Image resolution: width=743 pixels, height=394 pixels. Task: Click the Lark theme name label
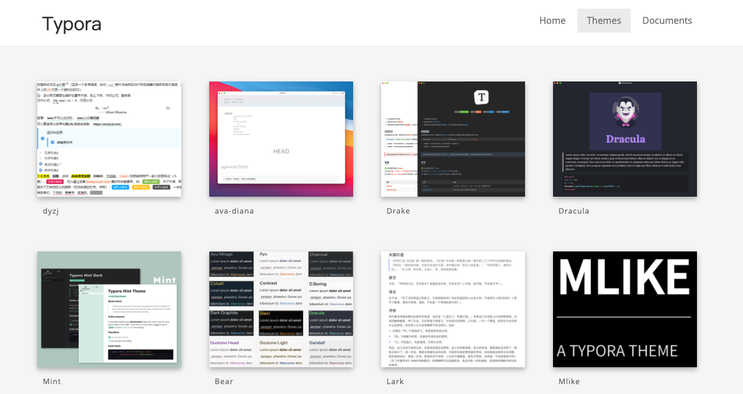tap(395, 381)
